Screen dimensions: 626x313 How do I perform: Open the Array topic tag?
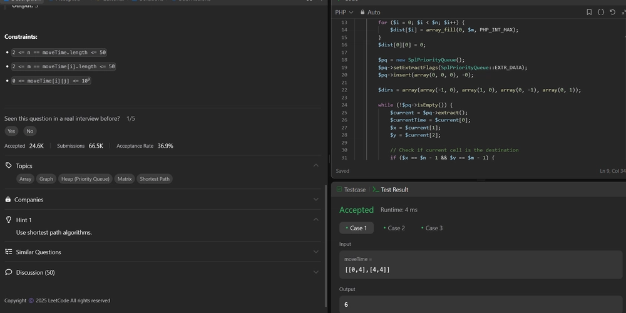pyautogui.click(x=25, y=179)
